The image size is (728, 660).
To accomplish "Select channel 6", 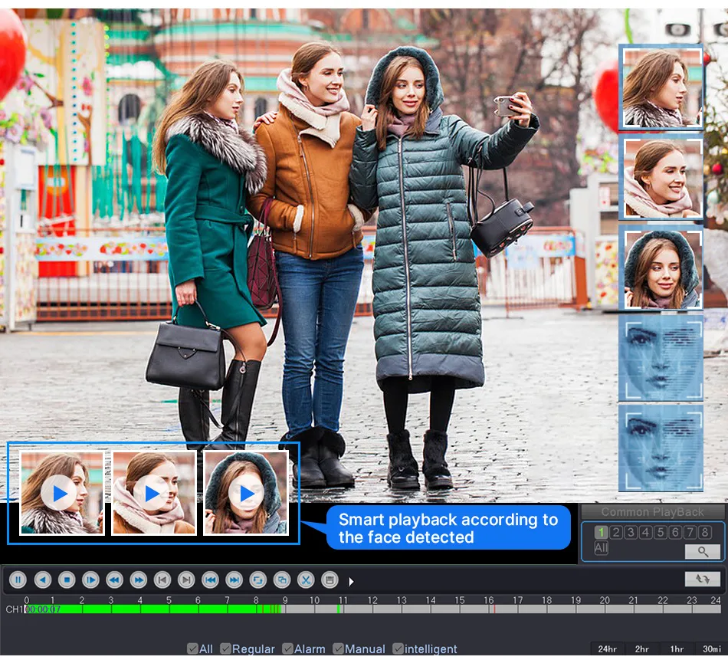I will 676,532.
